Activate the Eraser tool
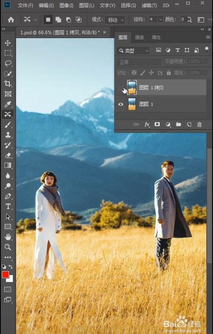 point(8,155)
